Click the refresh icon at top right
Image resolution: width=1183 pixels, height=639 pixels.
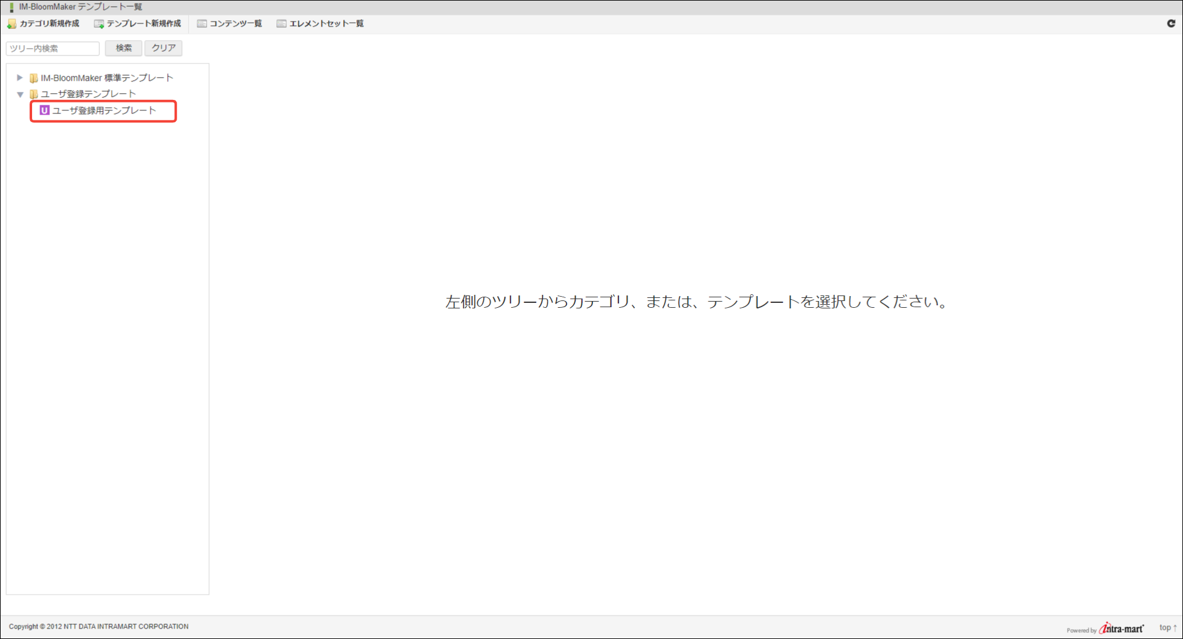pos(1171,23)
